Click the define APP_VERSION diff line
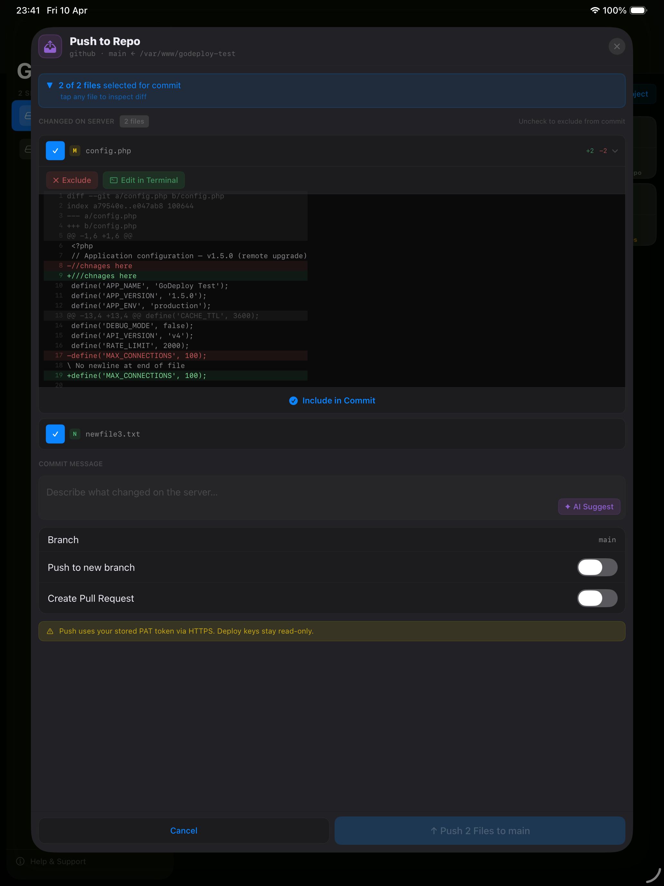The height and width of the screenshot is (886, 664). click(x=176, y=296)
